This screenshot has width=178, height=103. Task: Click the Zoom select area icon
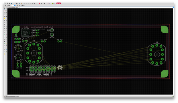(32, 3)
